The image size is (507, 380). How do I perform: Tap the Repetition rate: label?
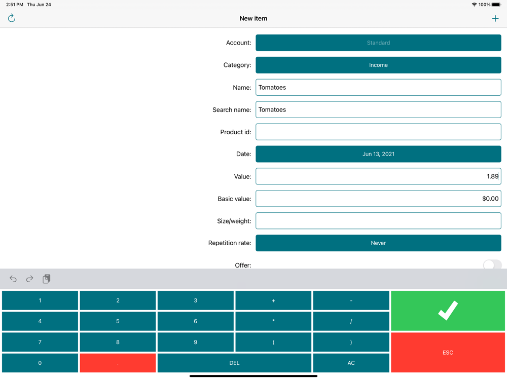230,243
